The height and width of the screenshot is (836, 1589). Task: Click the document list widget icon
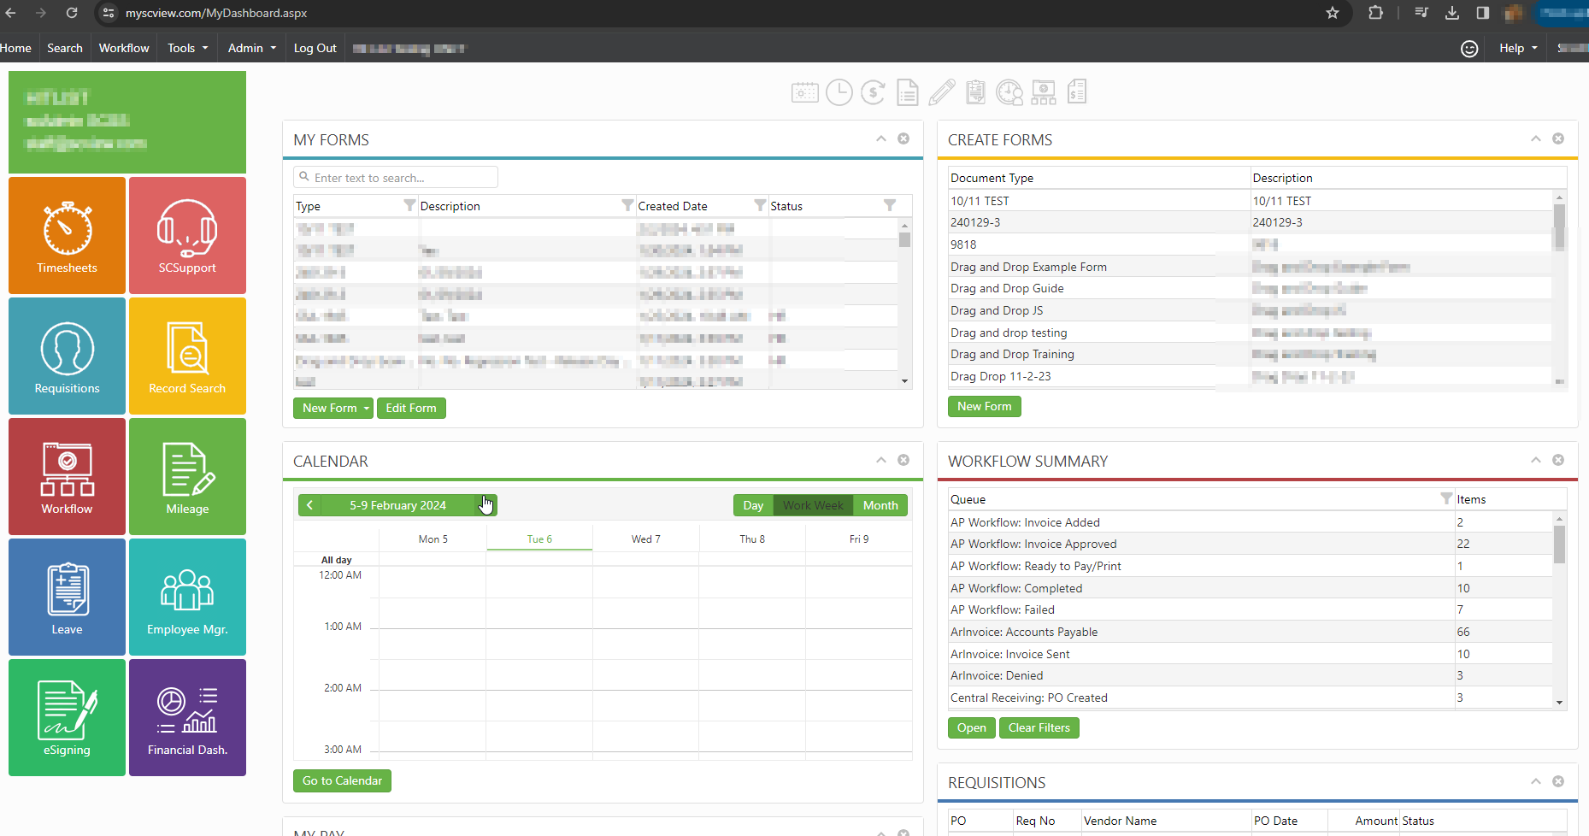[908, 92]
